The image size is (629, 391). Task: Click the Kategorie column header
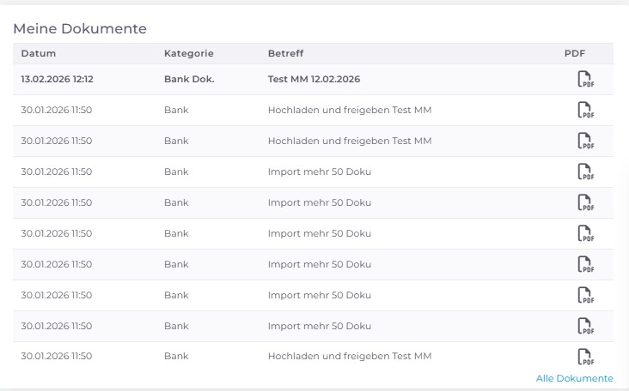coord(188,53)
